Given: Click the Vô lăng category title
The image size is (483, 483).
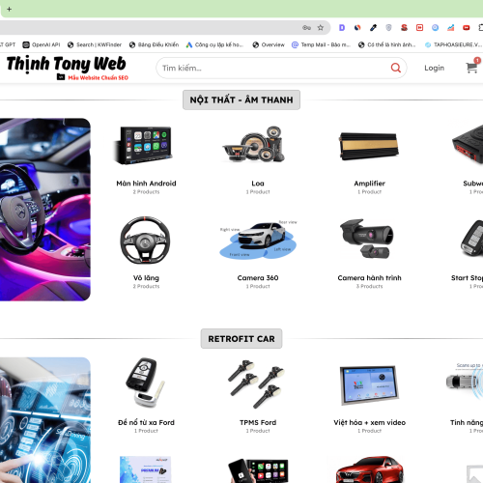Looking at the screenshot, I should [146, 278].
